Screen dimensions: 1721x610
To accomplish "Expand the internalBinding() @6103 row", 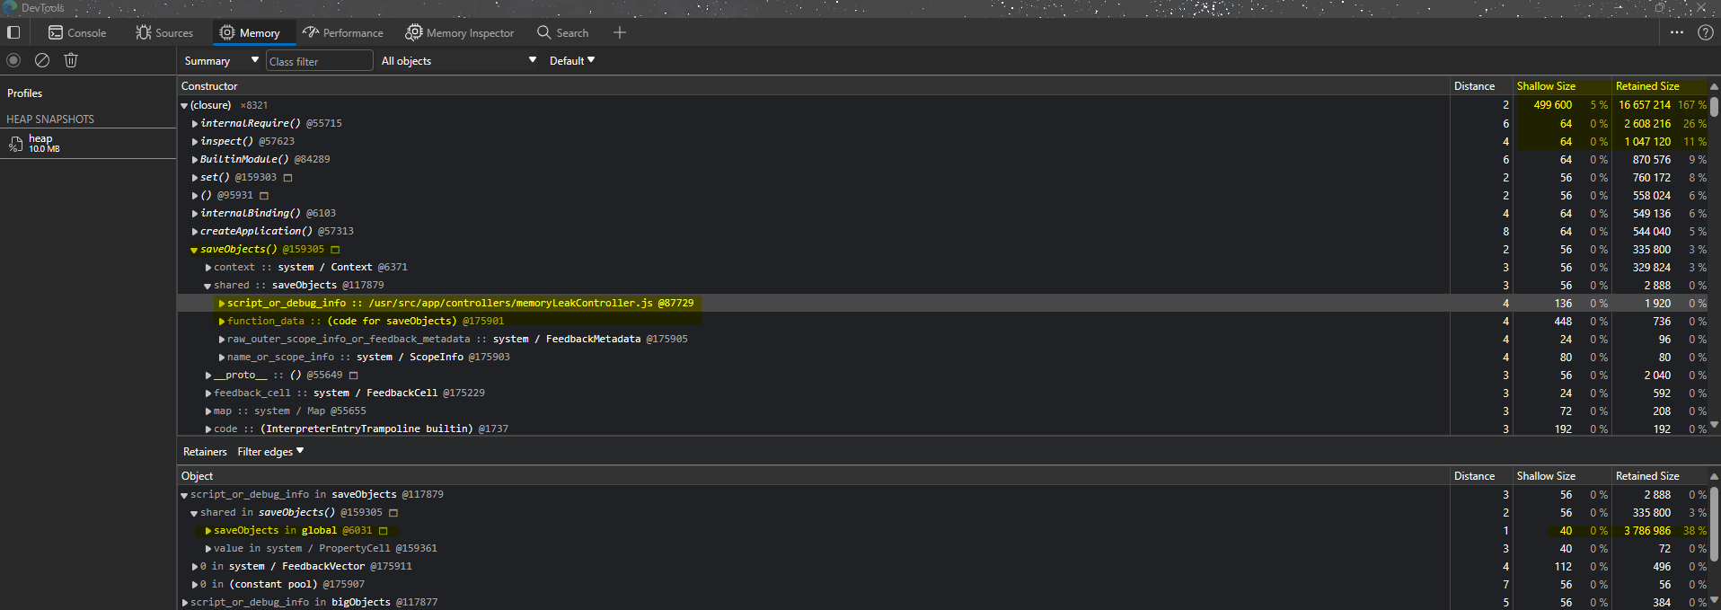I will [195, 214].
